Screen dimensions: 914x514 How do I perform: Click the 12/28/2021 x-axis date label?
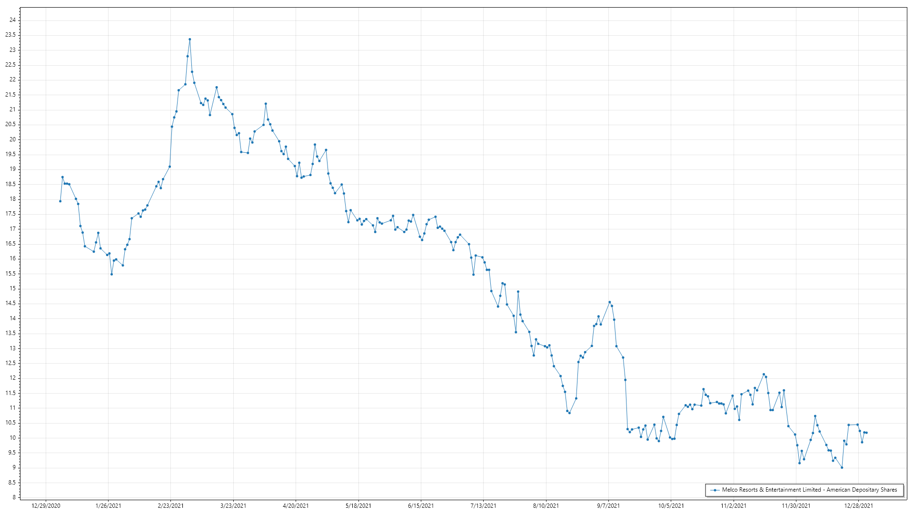858,505
